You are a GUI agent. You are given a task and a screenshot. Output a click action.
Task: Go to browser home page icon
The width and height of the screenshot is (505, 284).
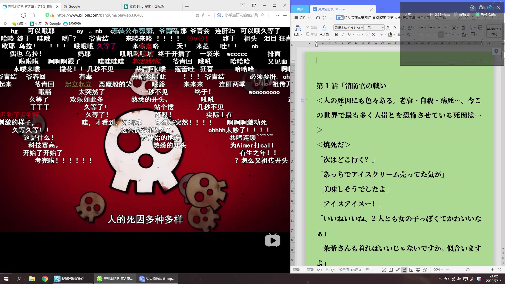(33, 15)
